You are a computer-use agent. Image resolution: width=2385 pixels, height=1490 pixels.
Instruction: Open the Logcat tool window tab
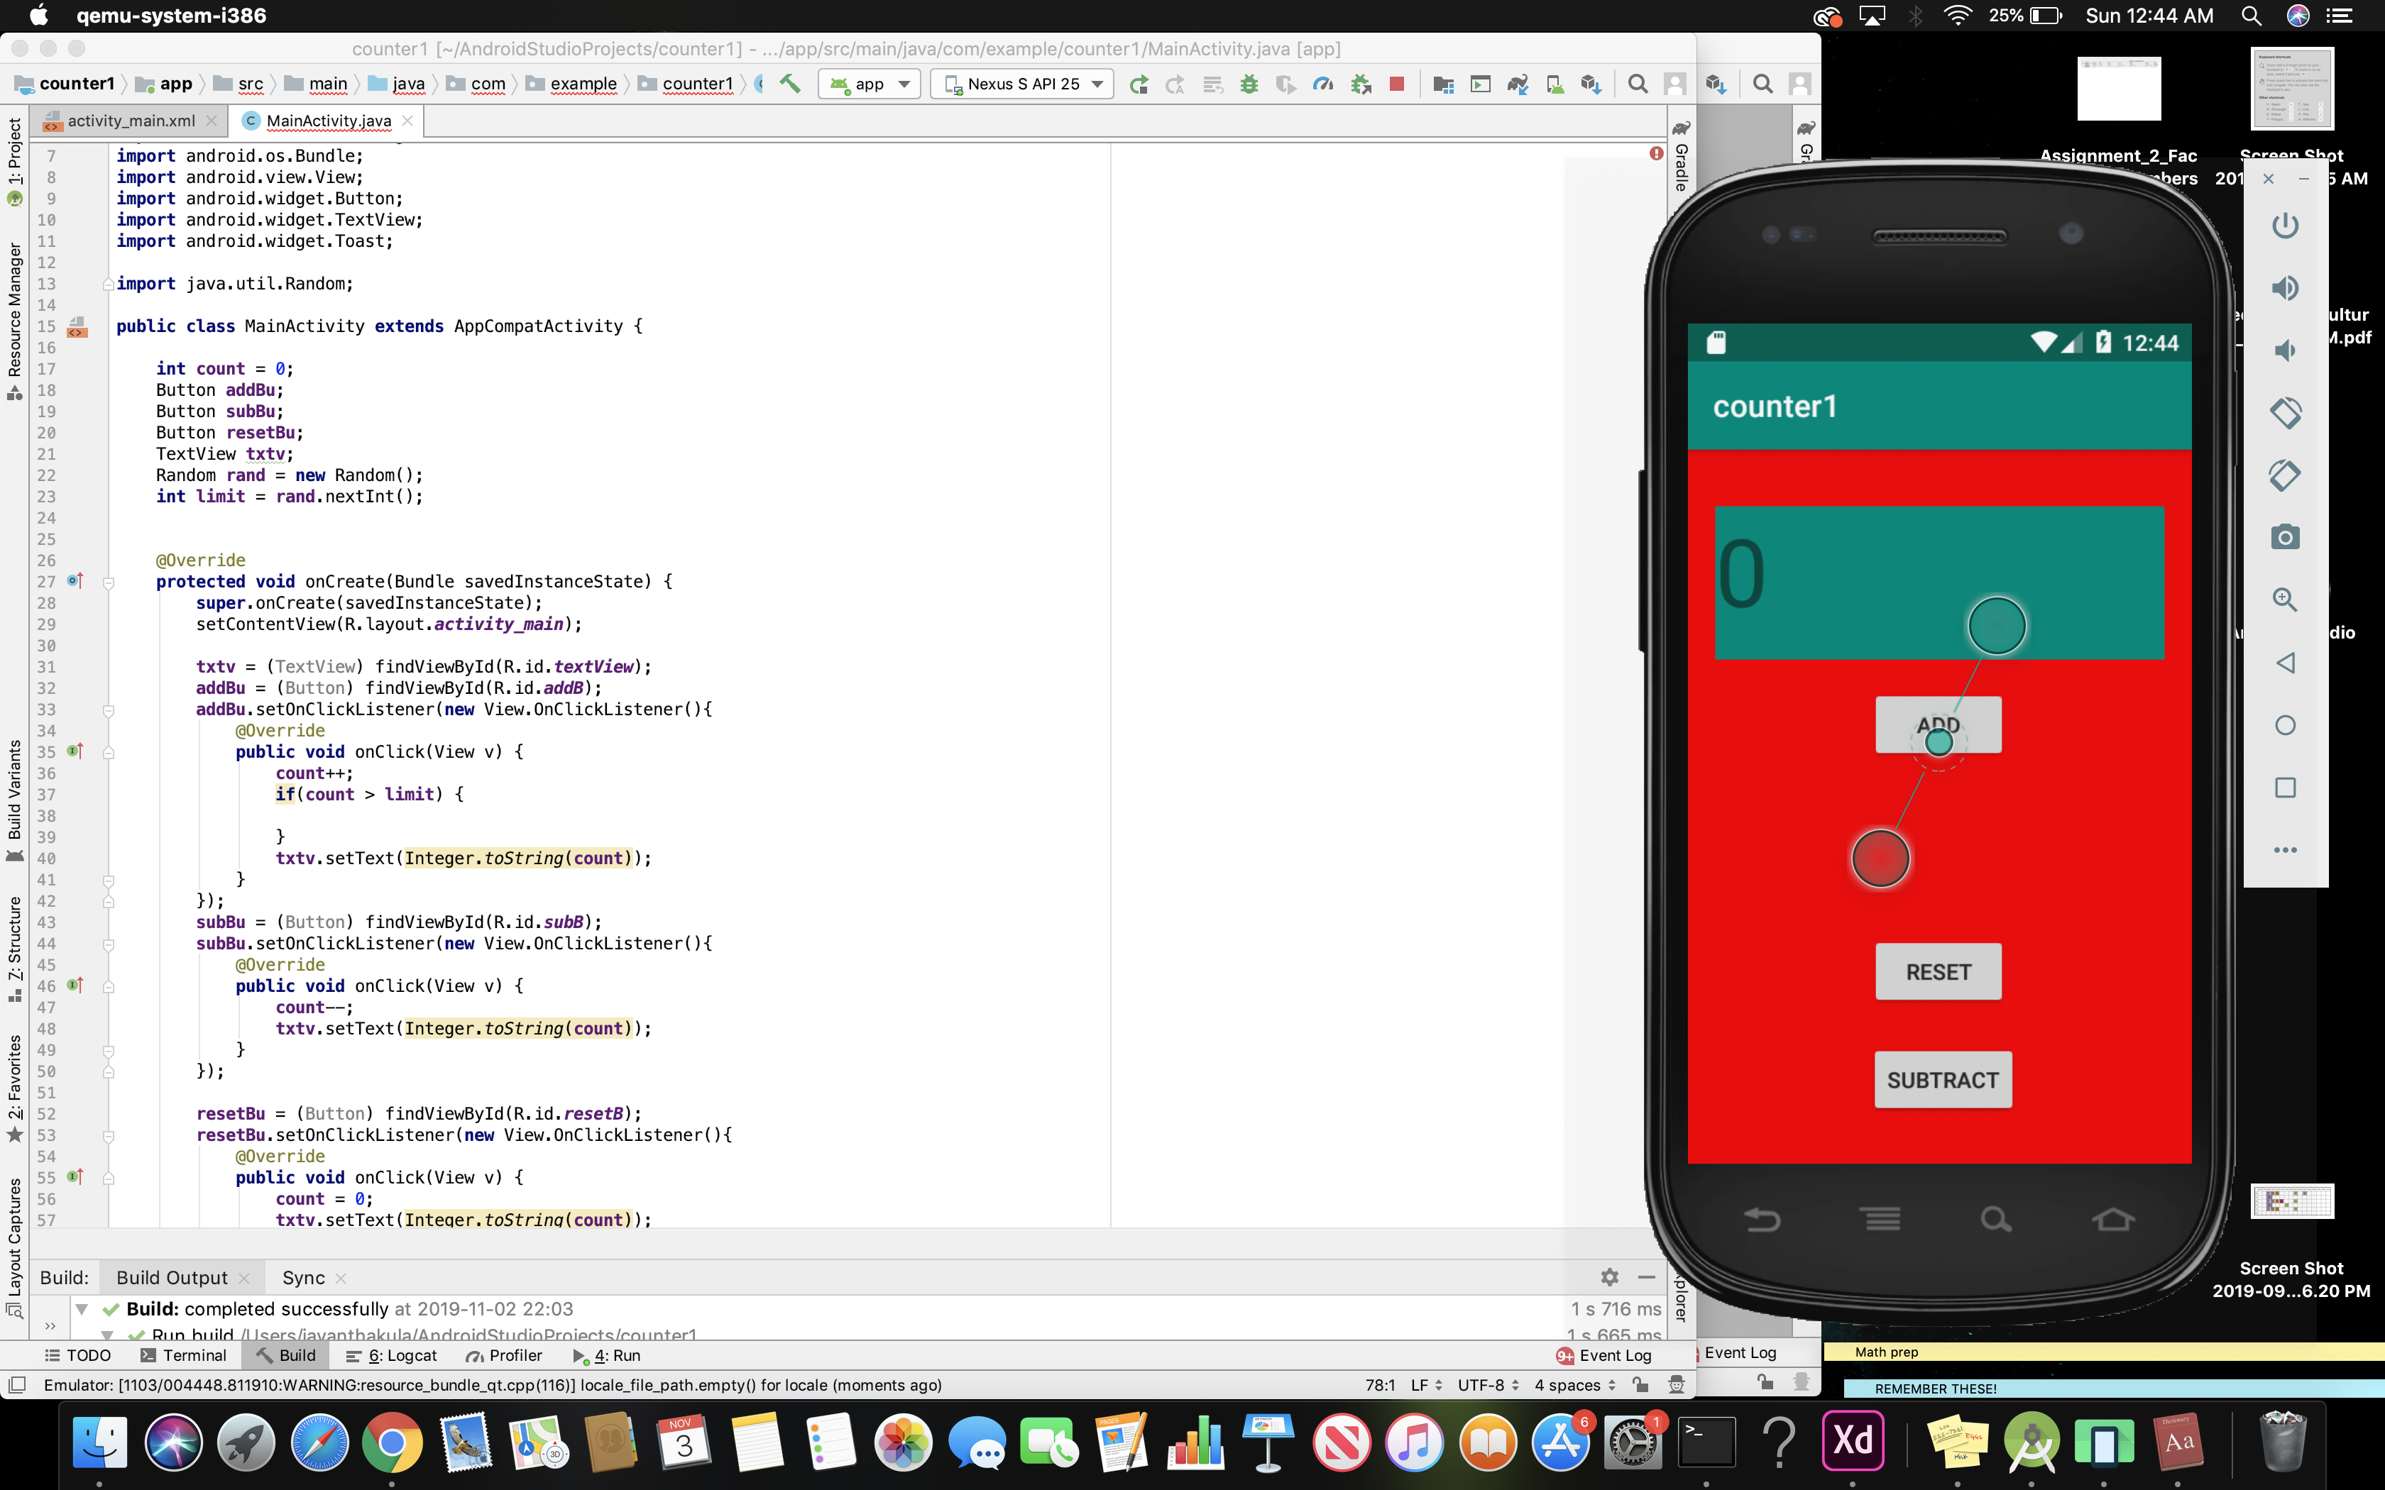click(x=393, y=1355)
